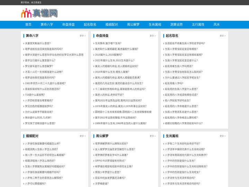Image resolution: width=249 pixels, height=187 pixels.
Task: Select 风水 in the navigation bar
Action: (216, 25)
